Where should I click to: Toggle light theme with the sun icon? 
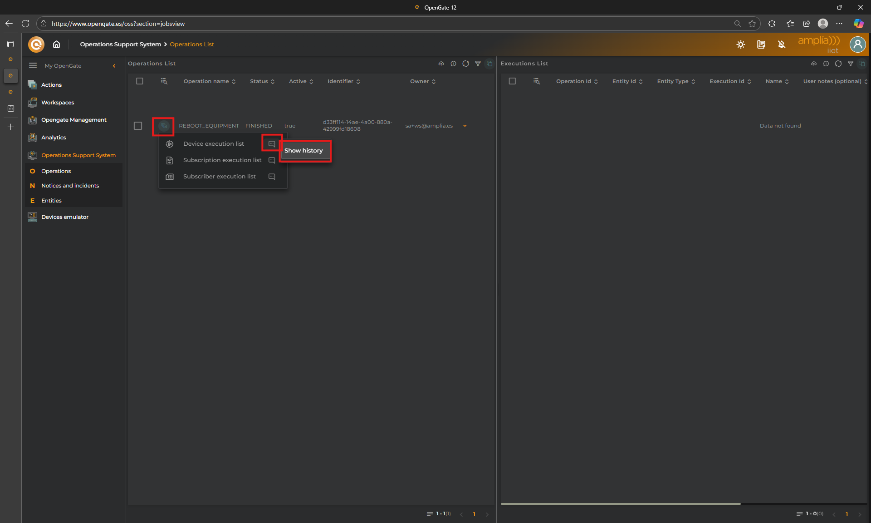click(x=740, y=44)
